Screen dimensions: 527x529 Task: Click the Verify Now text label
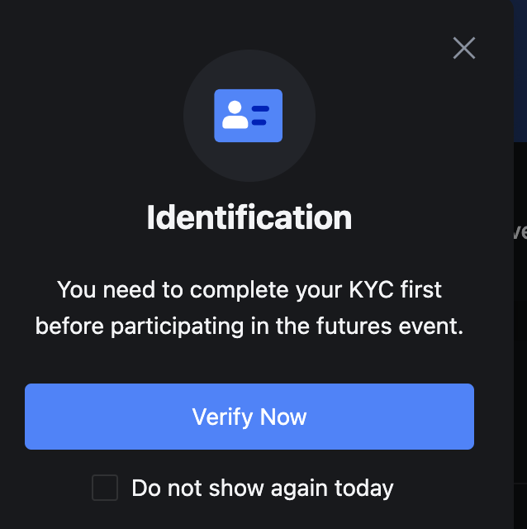(249, 417)
